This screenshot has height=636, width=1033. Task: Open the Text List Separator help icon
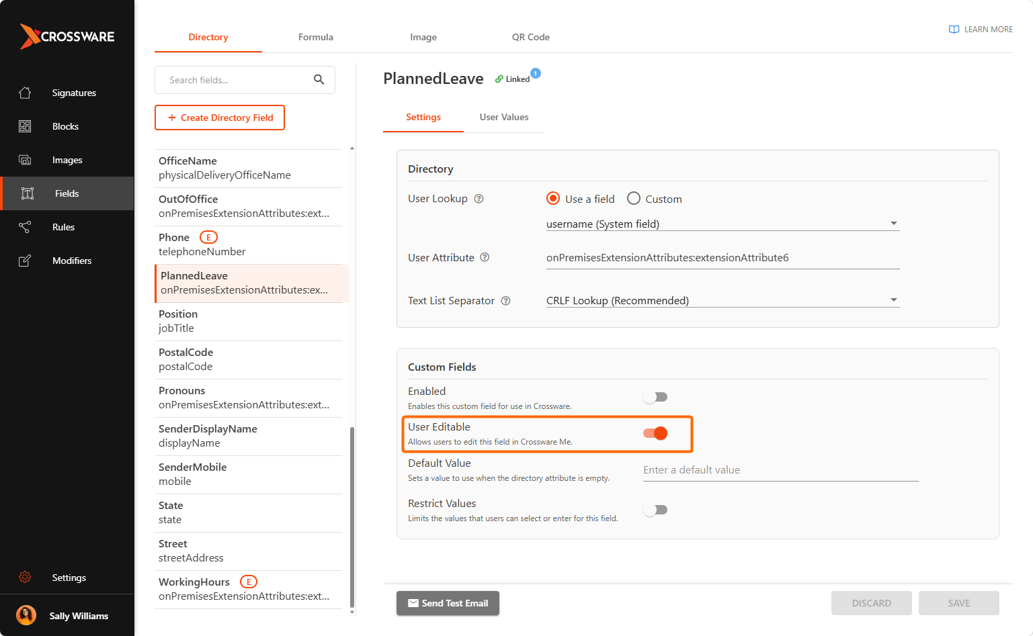[x=506, y=301]
